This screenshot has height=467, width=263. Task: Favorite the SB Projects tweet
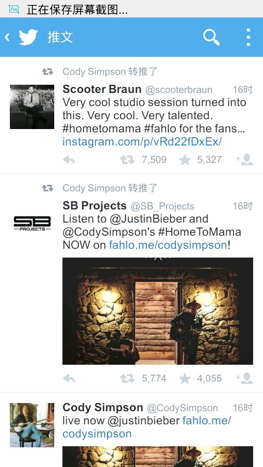pyautogui.click(x=185, y=378)
